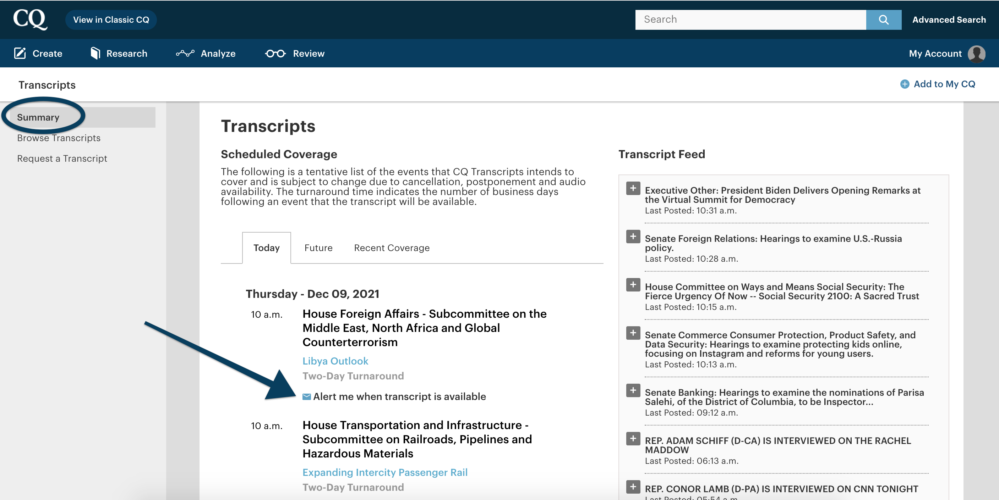Click Social Security 2100: A Sacred Trust title
The image size is (999, 500).
click(782, 291)
